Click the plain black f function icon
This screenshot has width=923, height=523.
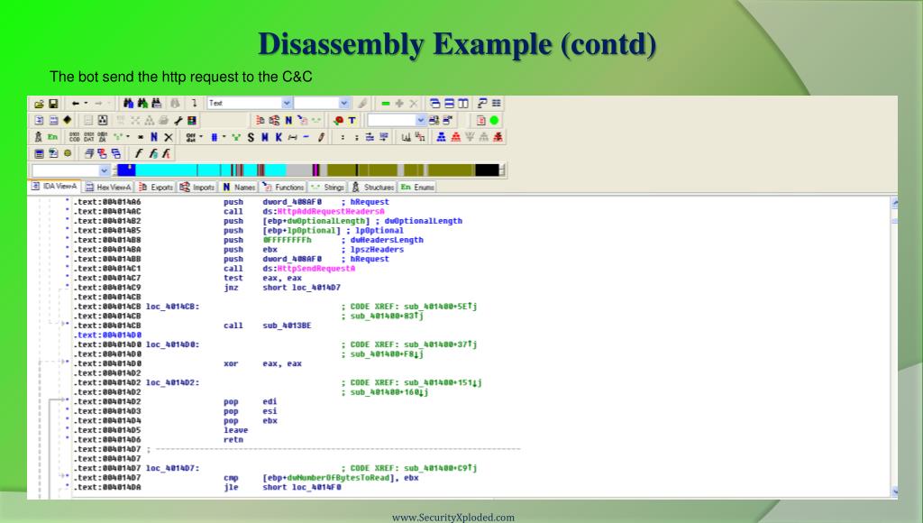[138, 153]
